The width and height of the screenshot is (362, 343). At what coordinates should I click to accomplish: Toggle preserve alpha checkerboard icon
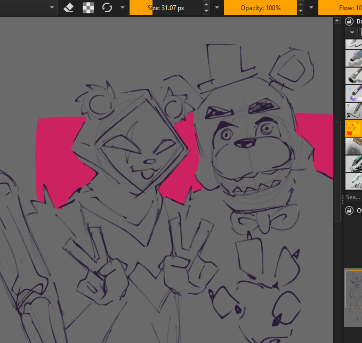[88, 8]
